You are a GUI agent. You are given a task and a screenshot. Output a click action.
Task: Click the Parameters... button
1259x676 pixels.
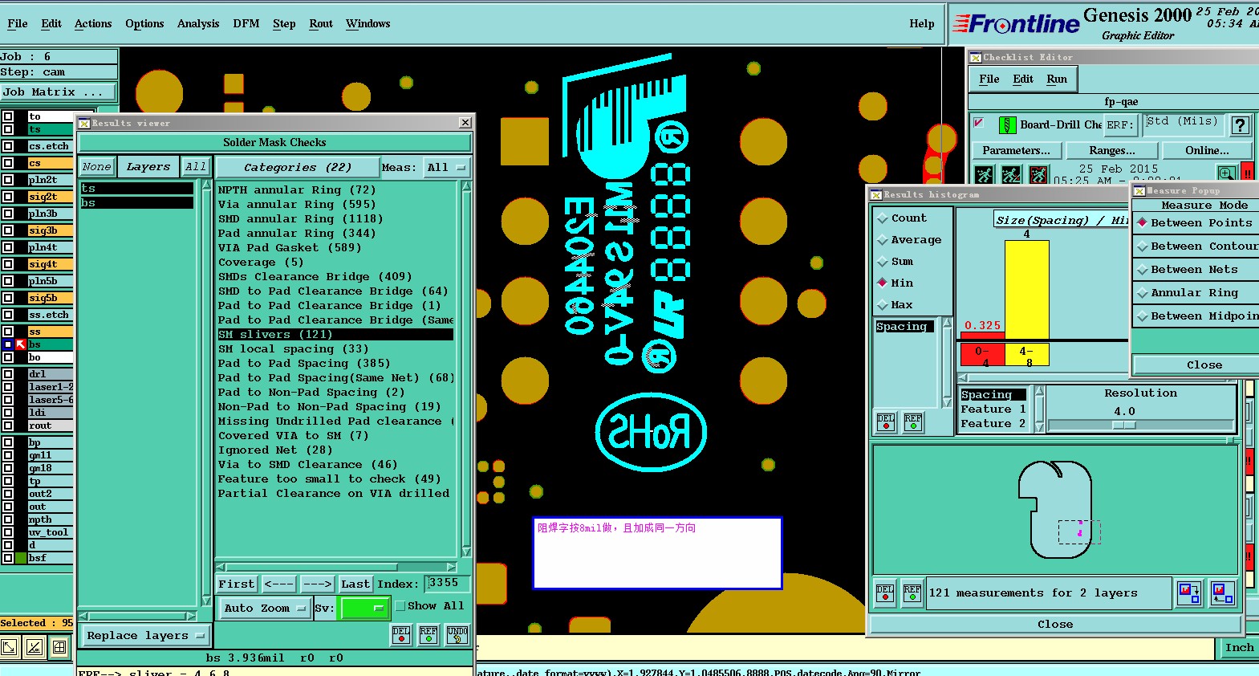point(1017,150)
